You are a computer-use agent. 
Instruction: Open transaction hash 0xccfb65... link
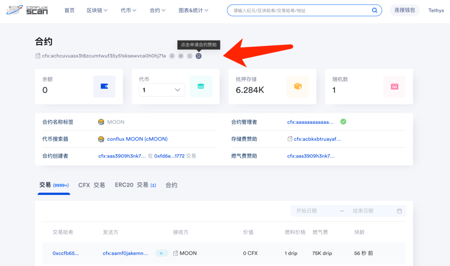66,253
